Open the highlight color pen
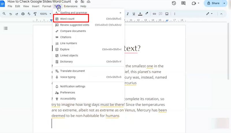 pyautogui.click(x=147, y=14)
